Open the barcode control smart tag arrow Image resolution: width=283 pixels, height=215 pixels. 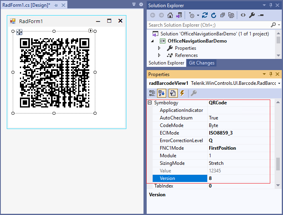pyautogui.click(x=90, y=31)
